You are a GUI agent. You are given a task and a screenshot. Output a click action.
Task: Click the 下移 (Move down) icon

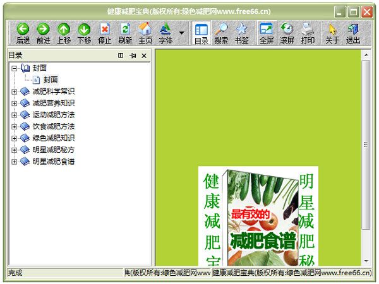click(x=84, y=33)
